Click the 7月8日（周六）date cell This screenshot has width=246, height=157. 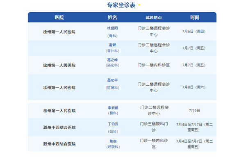pyautogui.click(x=194, y=87)
